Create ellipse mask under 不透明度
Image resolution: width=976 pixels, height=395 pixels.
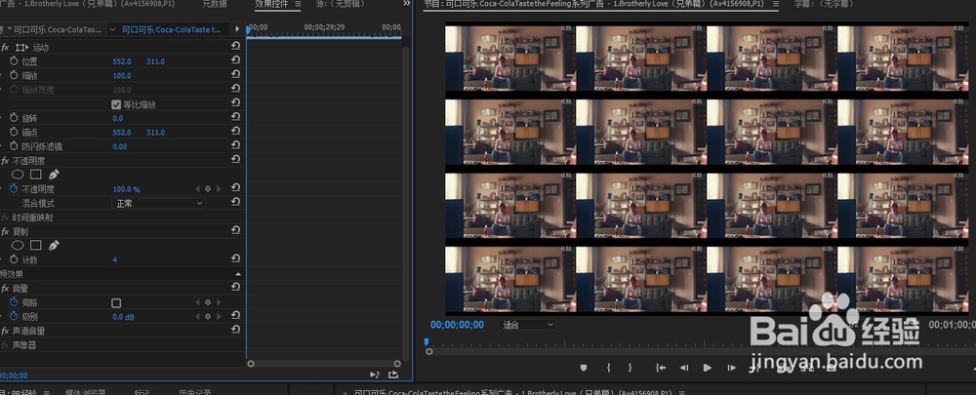point(18,175)
